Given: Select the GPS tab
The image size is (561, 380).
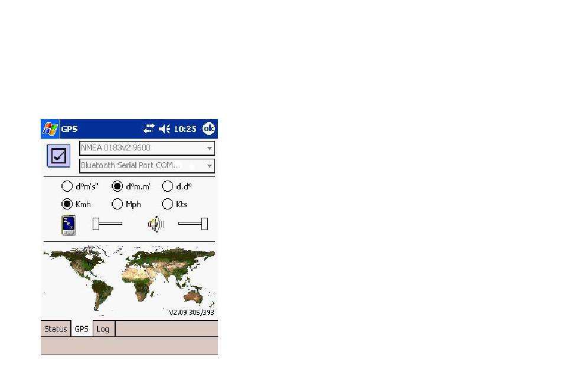Looking at the screenshot, I should point(81,329).
